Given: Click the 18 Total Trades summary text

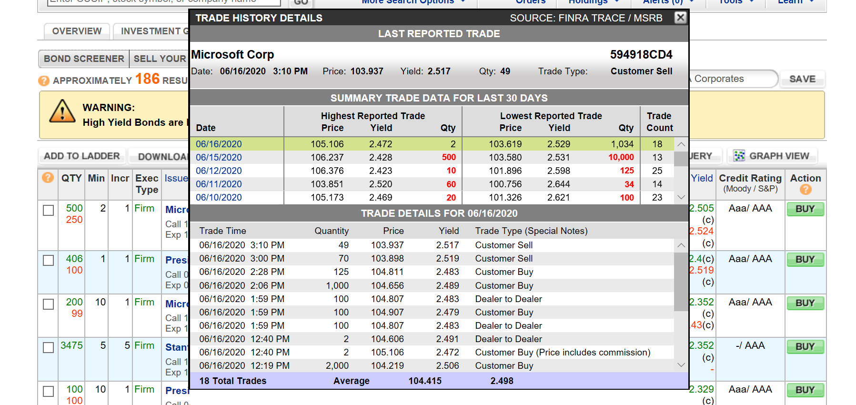Looking at the screenshot, I should (233, 381).
